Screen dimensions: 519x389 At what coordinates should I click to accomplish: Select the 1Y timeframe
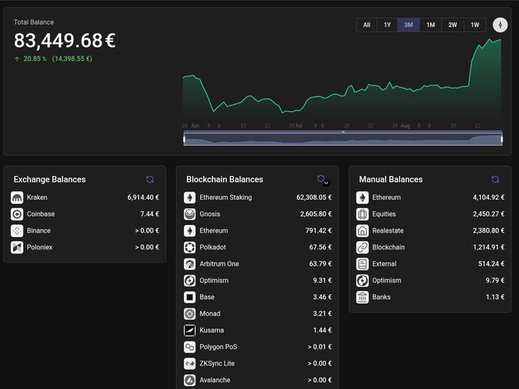click(x=387, y=25)
